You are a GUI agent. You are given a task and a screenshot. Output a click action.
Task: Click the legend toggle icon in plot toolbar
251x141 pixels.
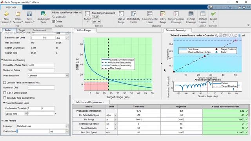(240, 35)
